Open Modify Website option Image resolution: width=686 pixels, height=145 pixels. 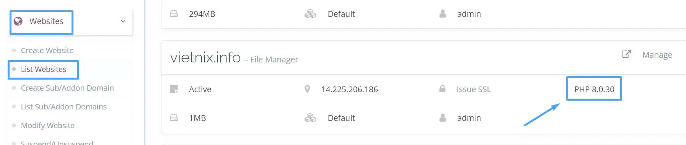[48, 125]
